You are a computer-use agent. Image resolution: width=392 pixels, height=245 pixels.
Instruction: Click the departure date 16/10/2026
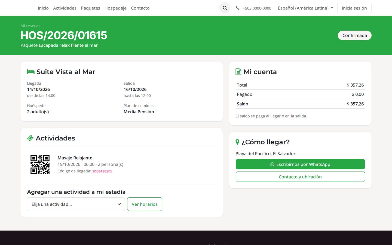(x=135, y=89)
